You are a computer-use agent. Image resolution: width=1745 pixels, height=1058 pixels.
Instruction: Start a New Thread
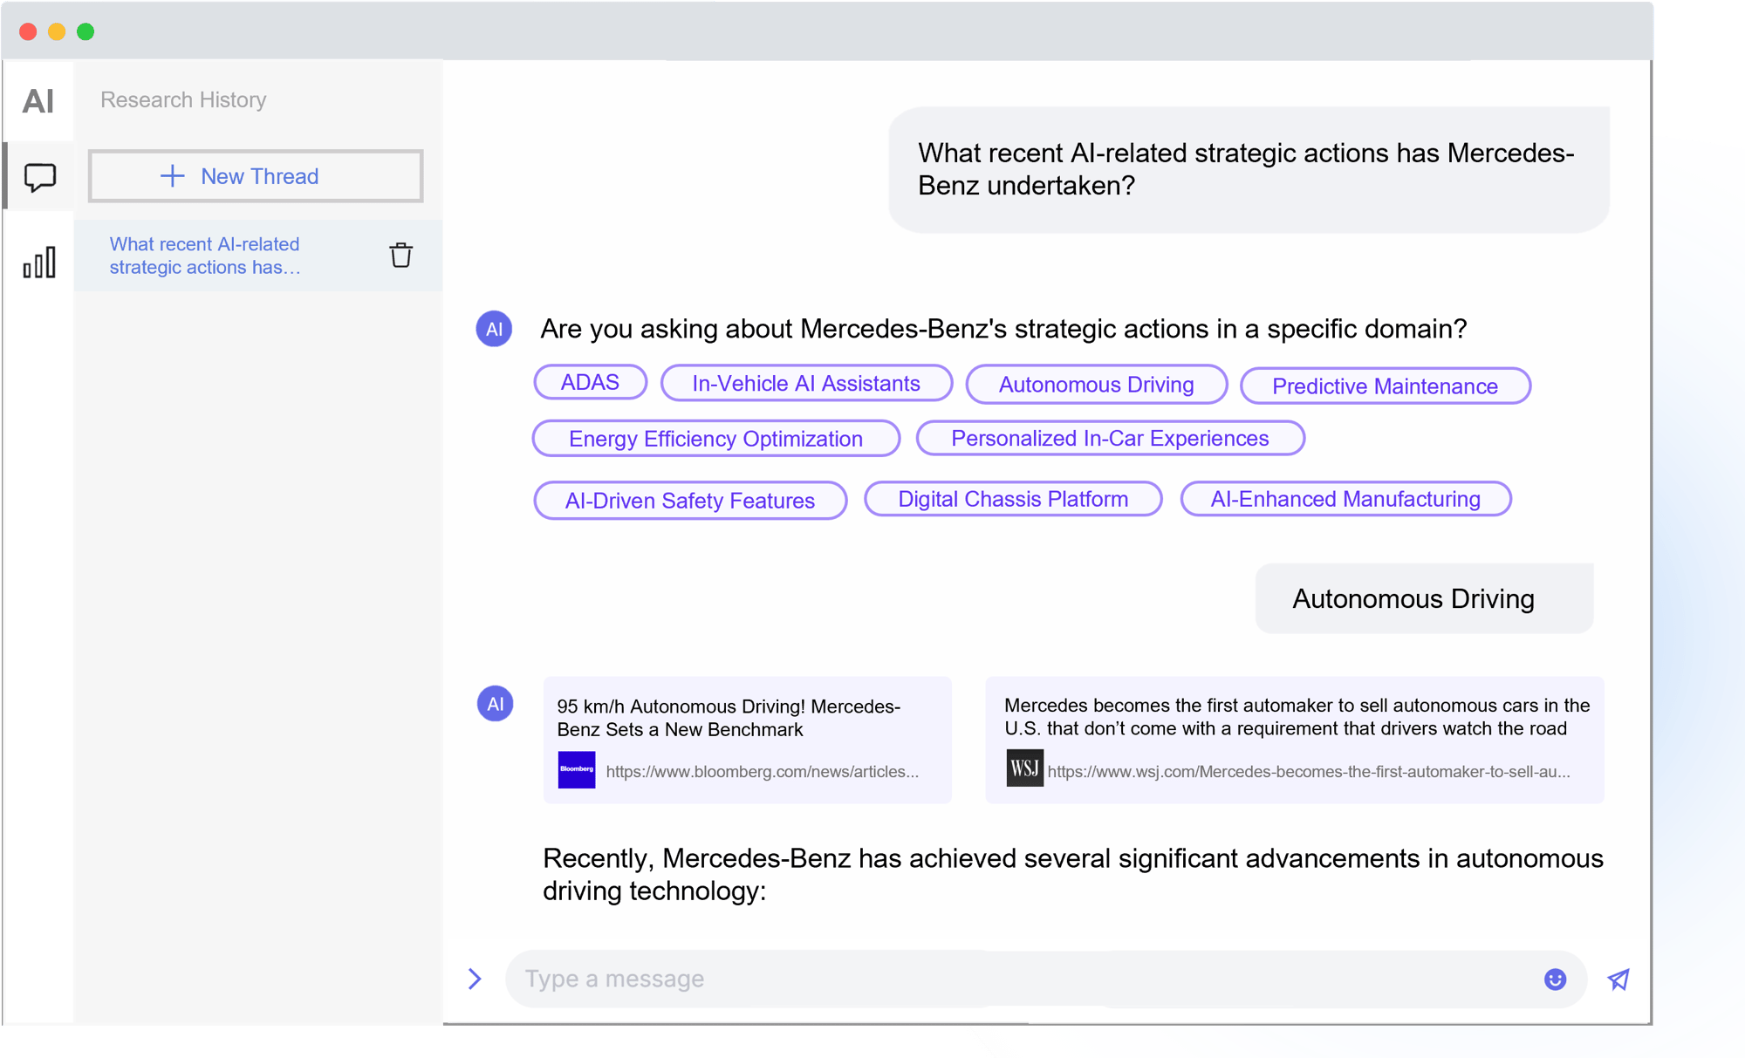point(256,176)
